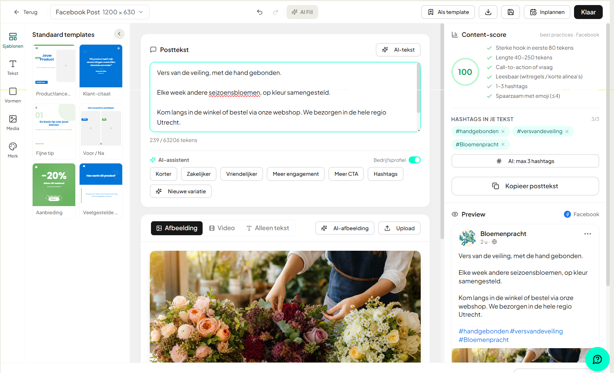
Task: Click the best practices Facebook text
Action: click(569, 35)
